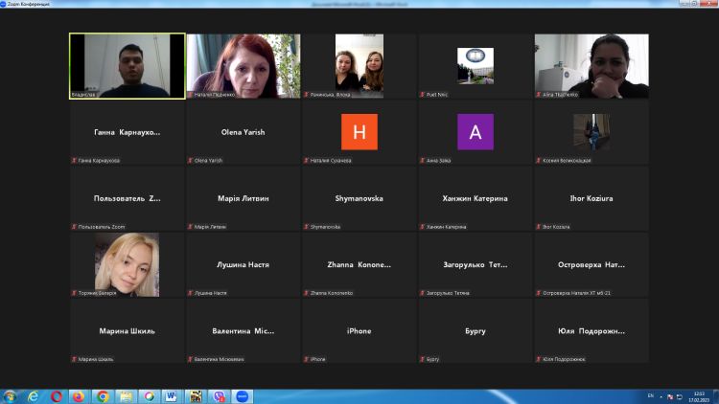This screenshot has width=719, height=404.
Task: Click the iPhone participant tile
Action: pyautogui.click(x=359, y=330)
